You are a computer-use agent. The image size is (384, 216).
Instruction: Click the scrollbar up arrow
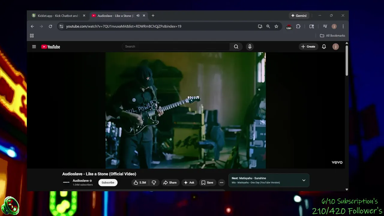pyautogui.click(x=347, y=43)
